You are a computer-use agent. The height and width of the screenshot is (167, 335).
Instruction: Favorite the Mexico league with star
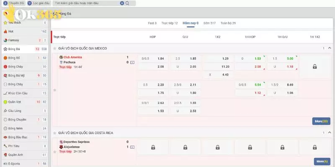pyautogui.click(x=54, y=48)
